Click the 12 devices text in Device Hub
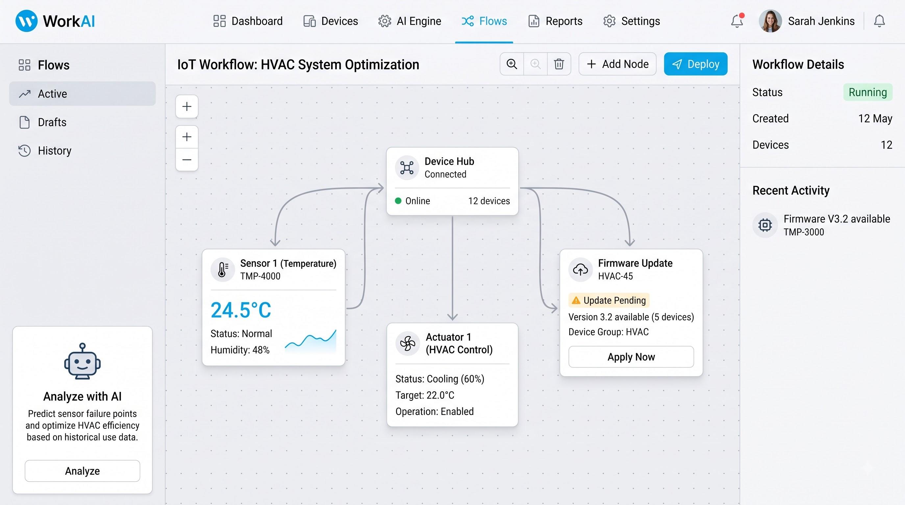The height and width of the screenshot is (505, 905). [x=489, y=201]
